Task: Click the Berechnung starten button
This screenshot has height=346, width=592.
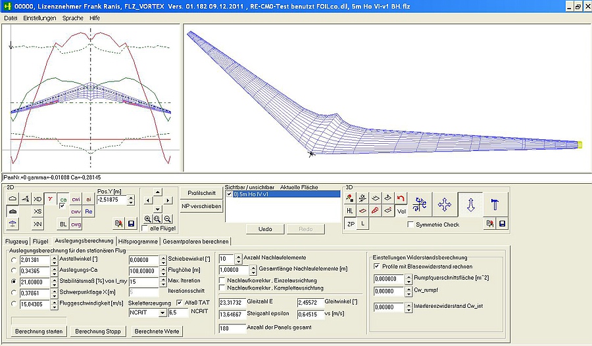Action: (x=39, y=331)
